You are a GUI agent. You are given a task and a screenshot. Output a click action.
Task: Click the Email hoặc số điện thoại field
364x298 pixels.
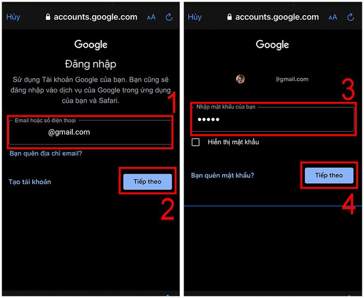pyautogui.click(x=90, y=132)
